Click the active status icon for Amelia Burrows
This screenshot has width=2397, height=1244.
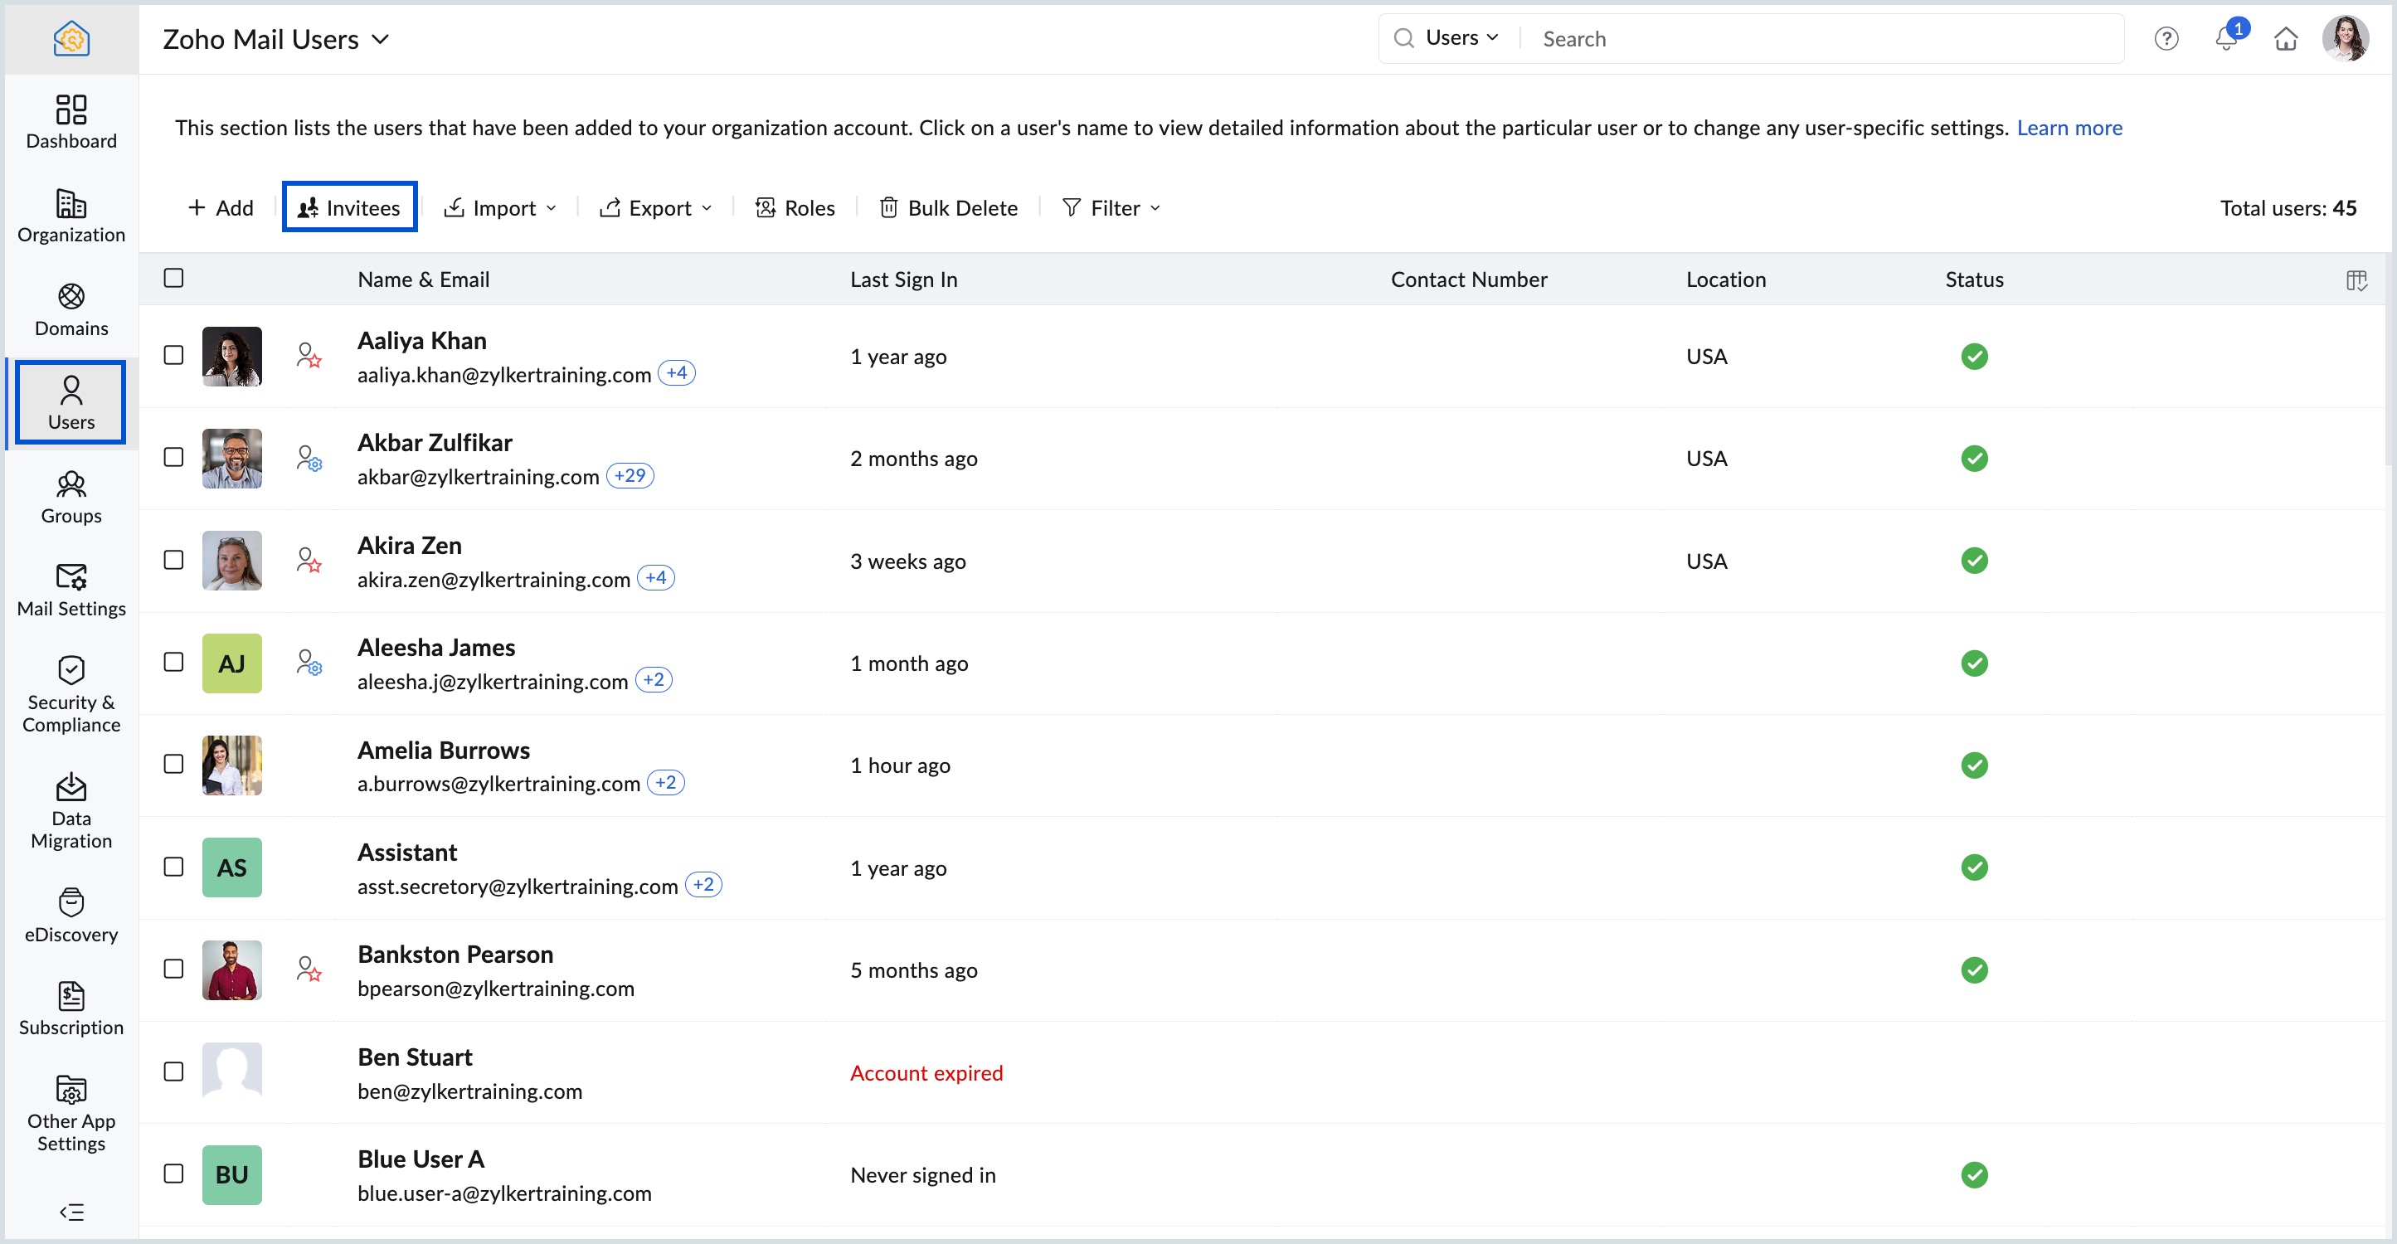[1975, 765]
